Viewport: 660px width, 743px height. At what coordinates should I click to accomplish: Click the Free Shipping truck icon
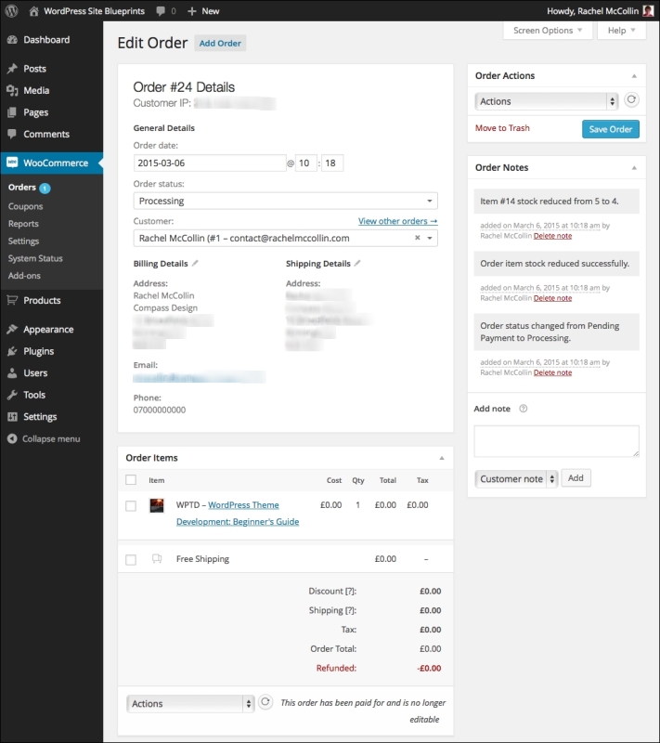(157, 559)
